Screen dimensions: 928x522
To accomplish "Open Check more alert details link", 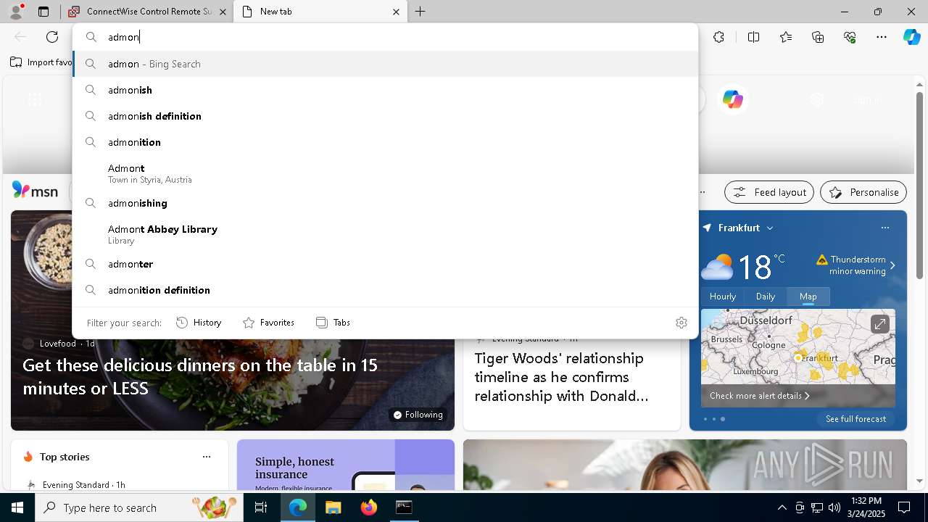I will pos(760,396).
